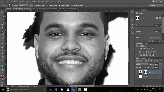Open the Fill slider arrow
The width and height of the screenshot is (164, 92).
(x=160, y=68)
